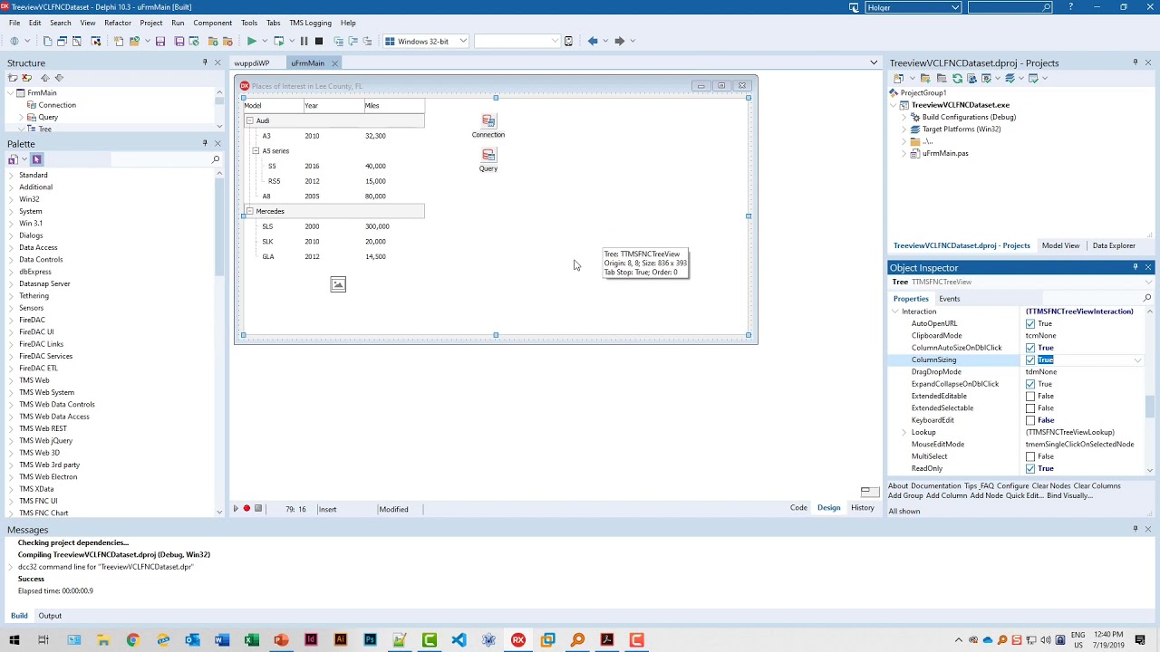This screenshot has height=652, width=1160.
Task: Toggle ColumnAutoSizeOnDblClick checkbox
Action: tap(1030, 348)
